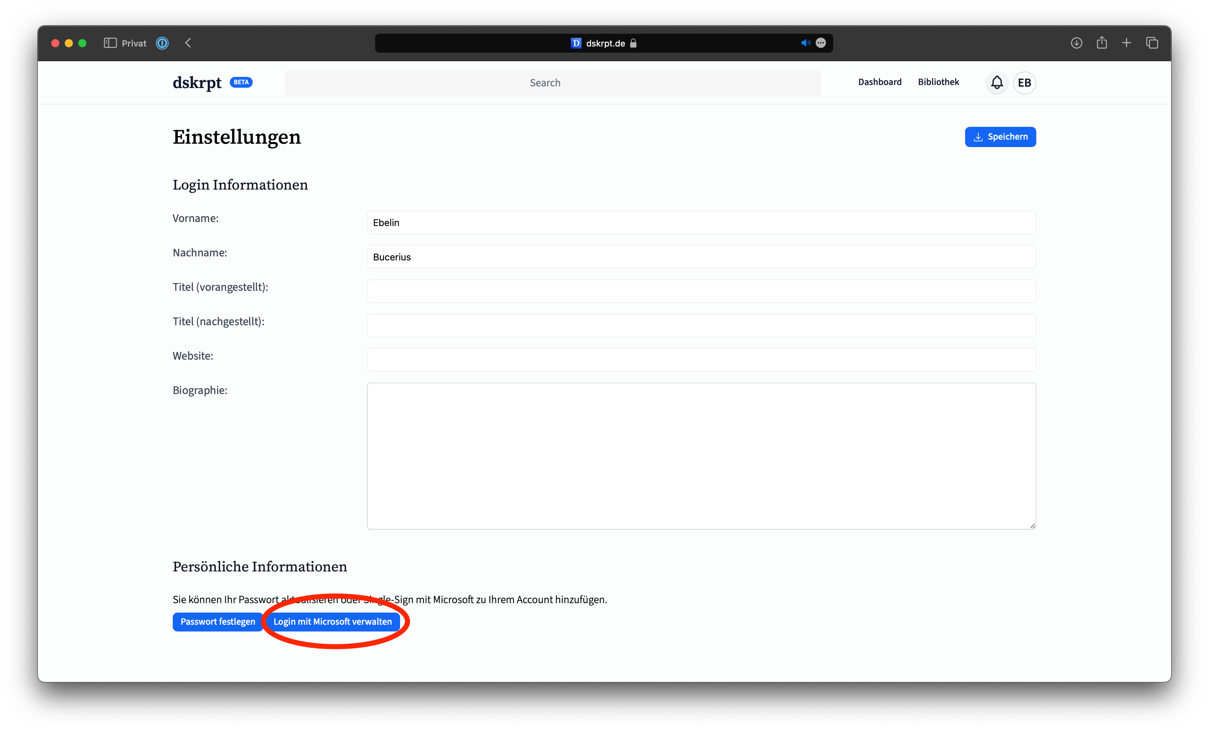Focus the Search field
The width and height of the screenshot is (1209, 732).
pyautogui.click(x=552, y=83)
